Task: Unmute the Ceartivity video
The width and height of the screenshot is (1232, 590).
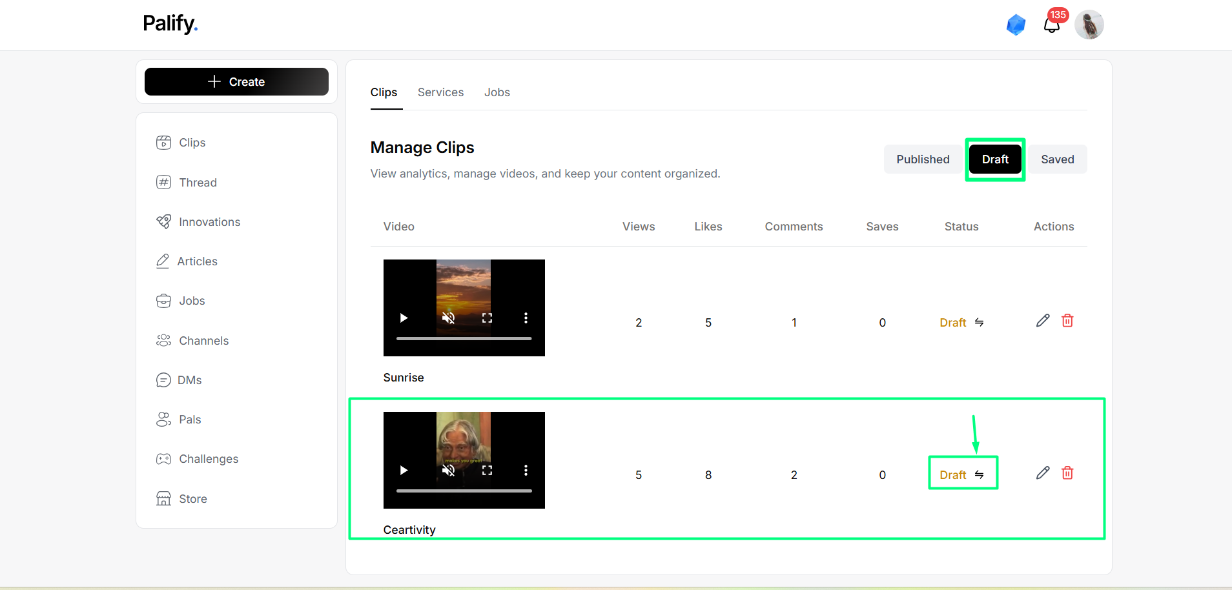Action: [x=448, y=470]
